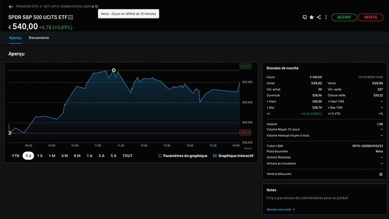Viewport: 389px width, 219px height.
Task: Toggle the favorite star icon
Action: [312, 17]
